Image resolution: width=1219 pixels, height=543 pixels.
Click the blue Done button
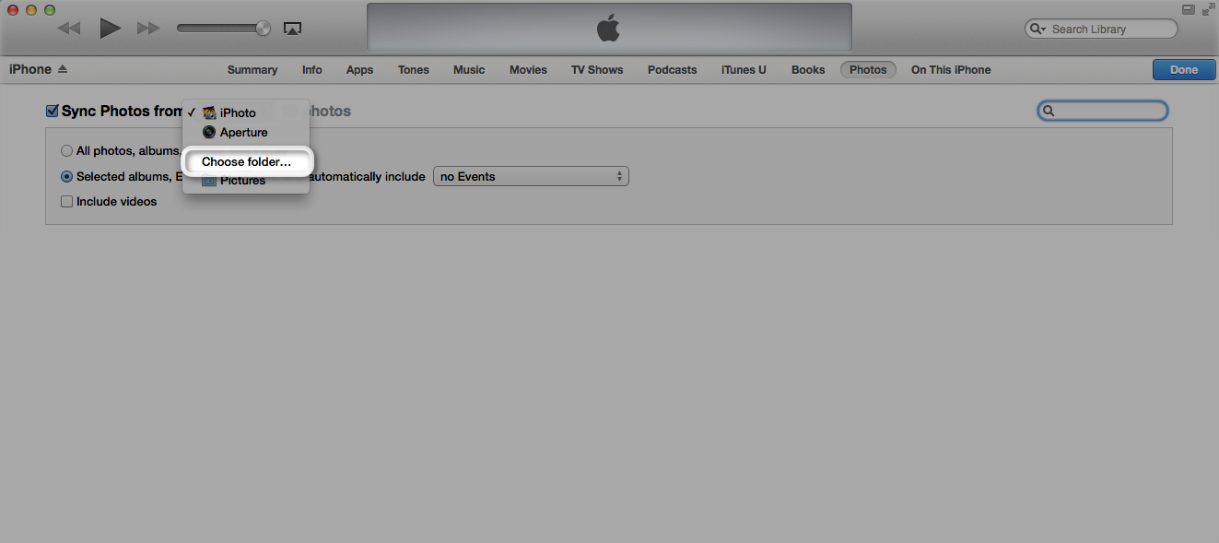coord(1184,70)
